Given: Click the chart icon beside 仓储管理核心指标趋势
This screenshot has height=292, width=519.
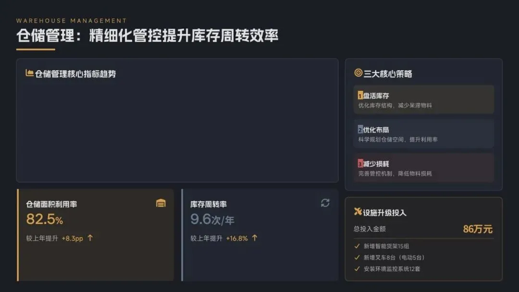Looking at the screenshot, I should [29, 73].
